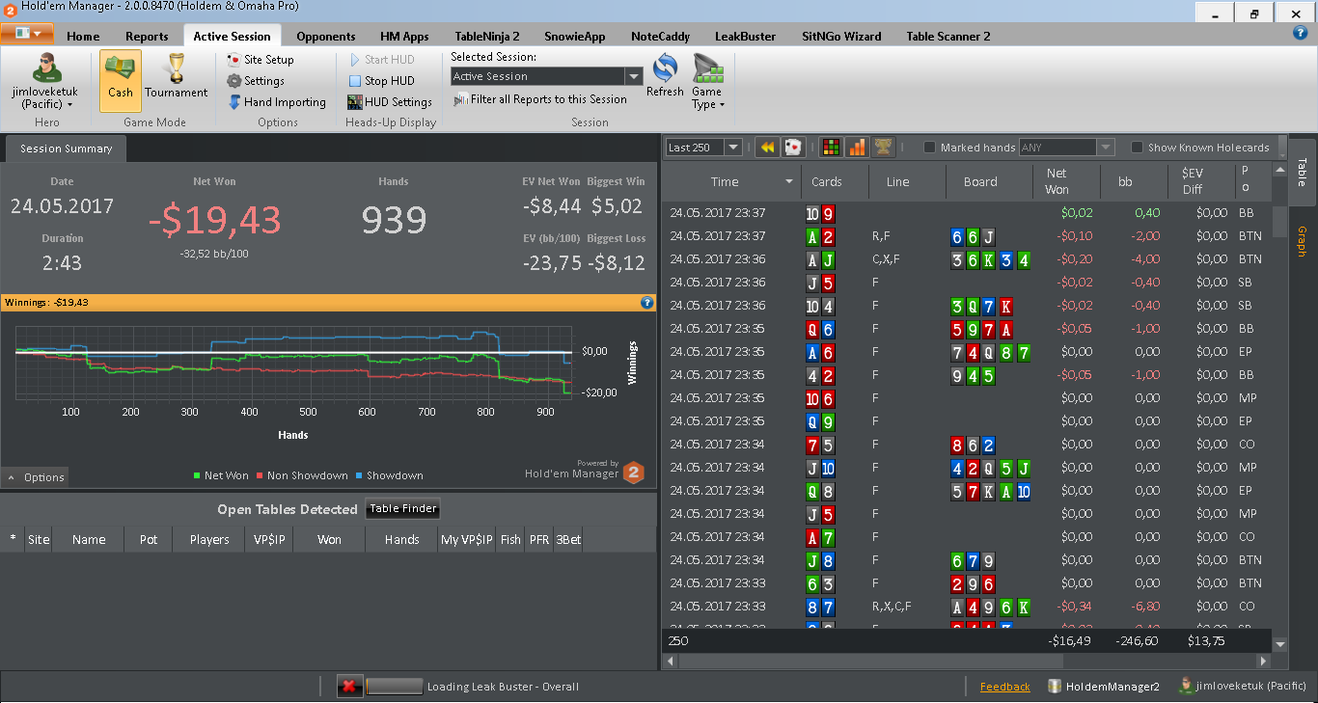Switch to the Opponents tab
The width and height of the screenshot is (1318, 703).
tap(326, 37)
